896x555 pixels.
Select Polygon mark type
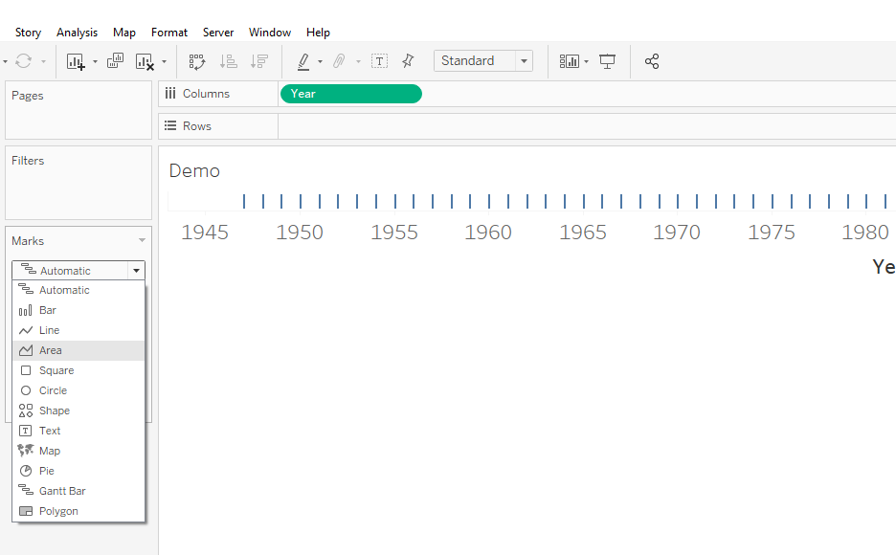(78, 511)
